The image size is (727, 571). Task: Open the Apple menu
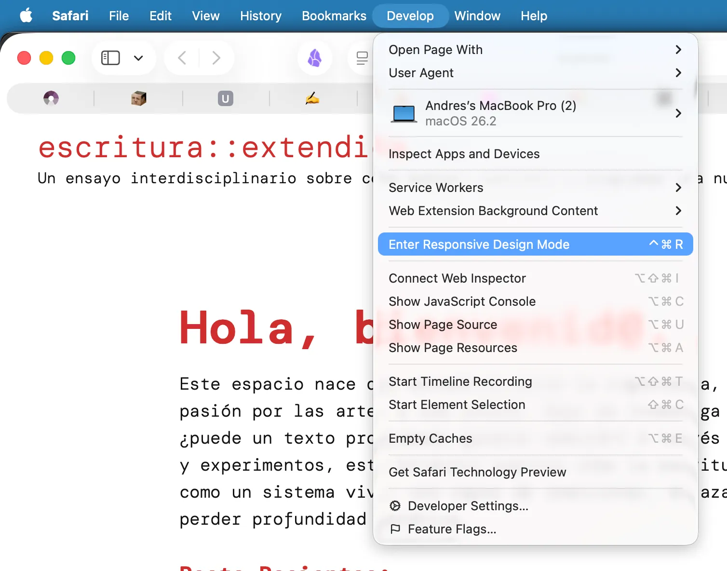(x=26, y=15)
